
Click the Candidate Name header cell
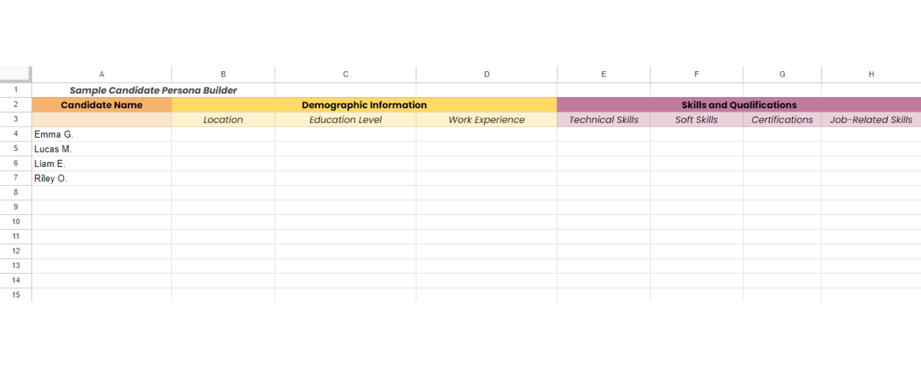tap(101, 105)
